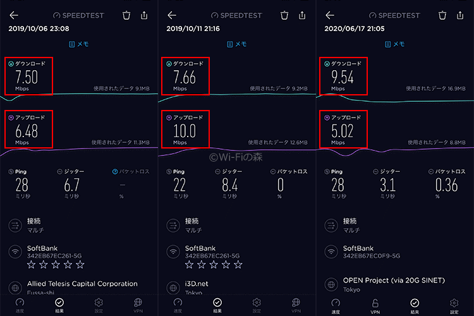Open 設定 tab in the 2019/10/06 screen
Image resolution: width=474 pixels, height=316 pixels.
tap(99, 305)
